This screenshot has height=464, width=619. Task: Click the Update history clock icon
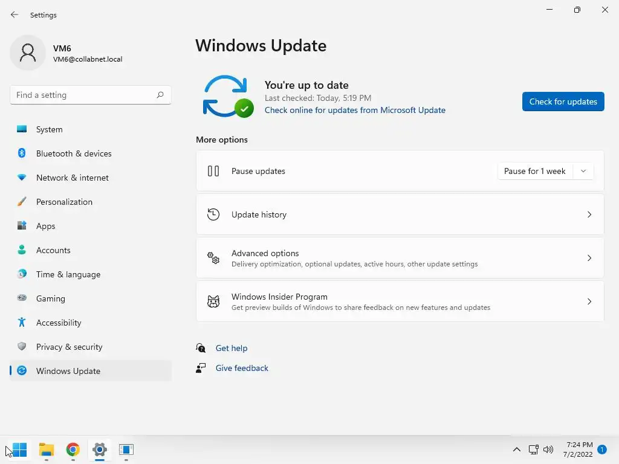213,214
